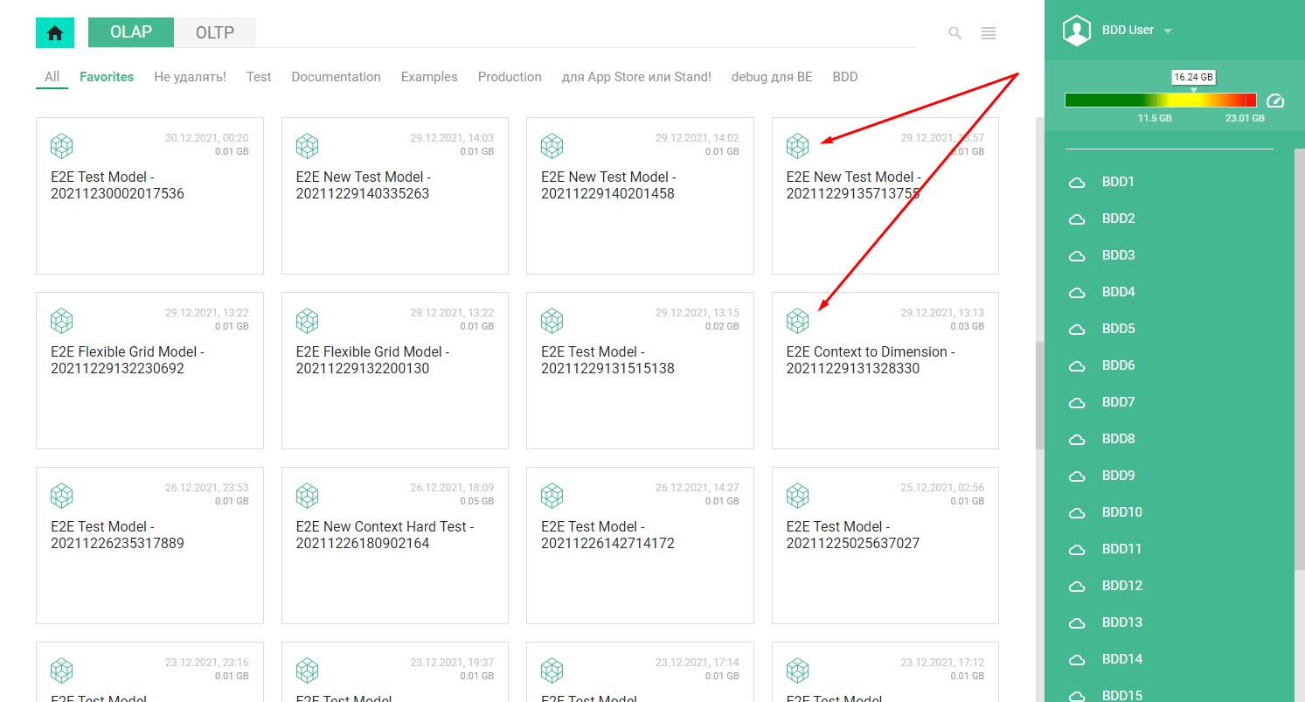The height and width of the screenshot is (702, 1305).
Task: Open the memory gauge speedometer icon
Action: pyautogui.click(x=1275, y=101)
